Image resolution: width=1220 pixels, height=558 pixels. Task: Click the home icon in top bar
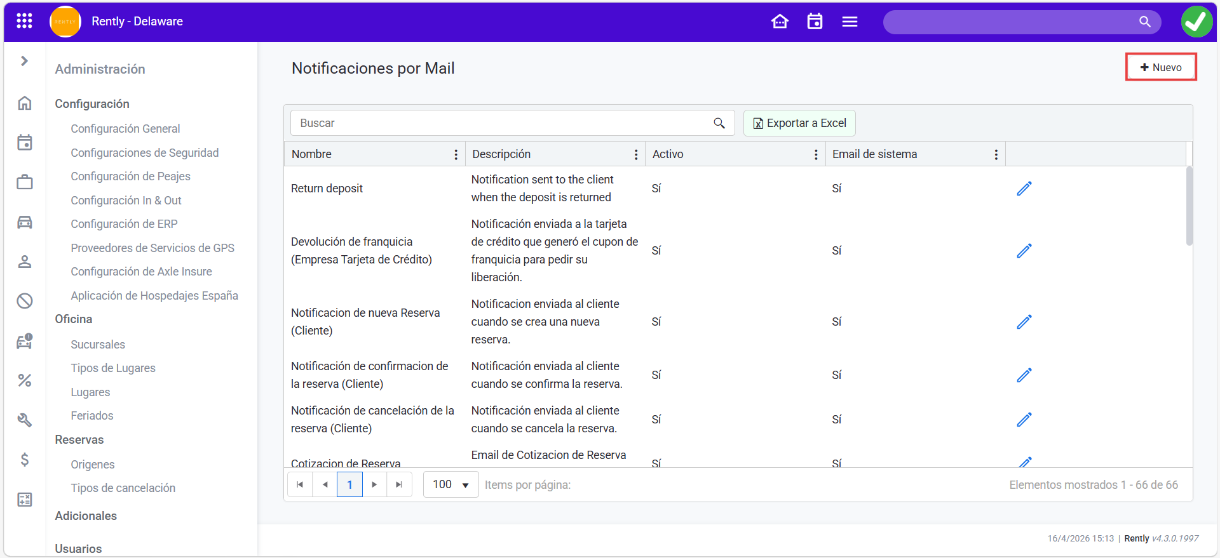(779, 22)
